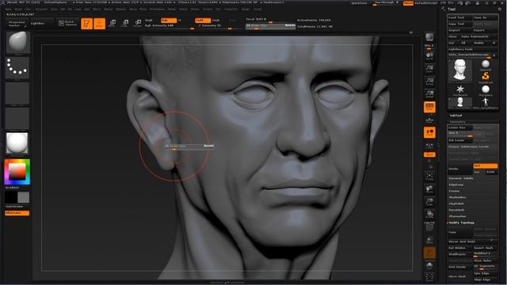Image resolution: width=507 pixels, height=285 pixels.
Task: Open the Macro menu
Action: click(x=97, y=9)
